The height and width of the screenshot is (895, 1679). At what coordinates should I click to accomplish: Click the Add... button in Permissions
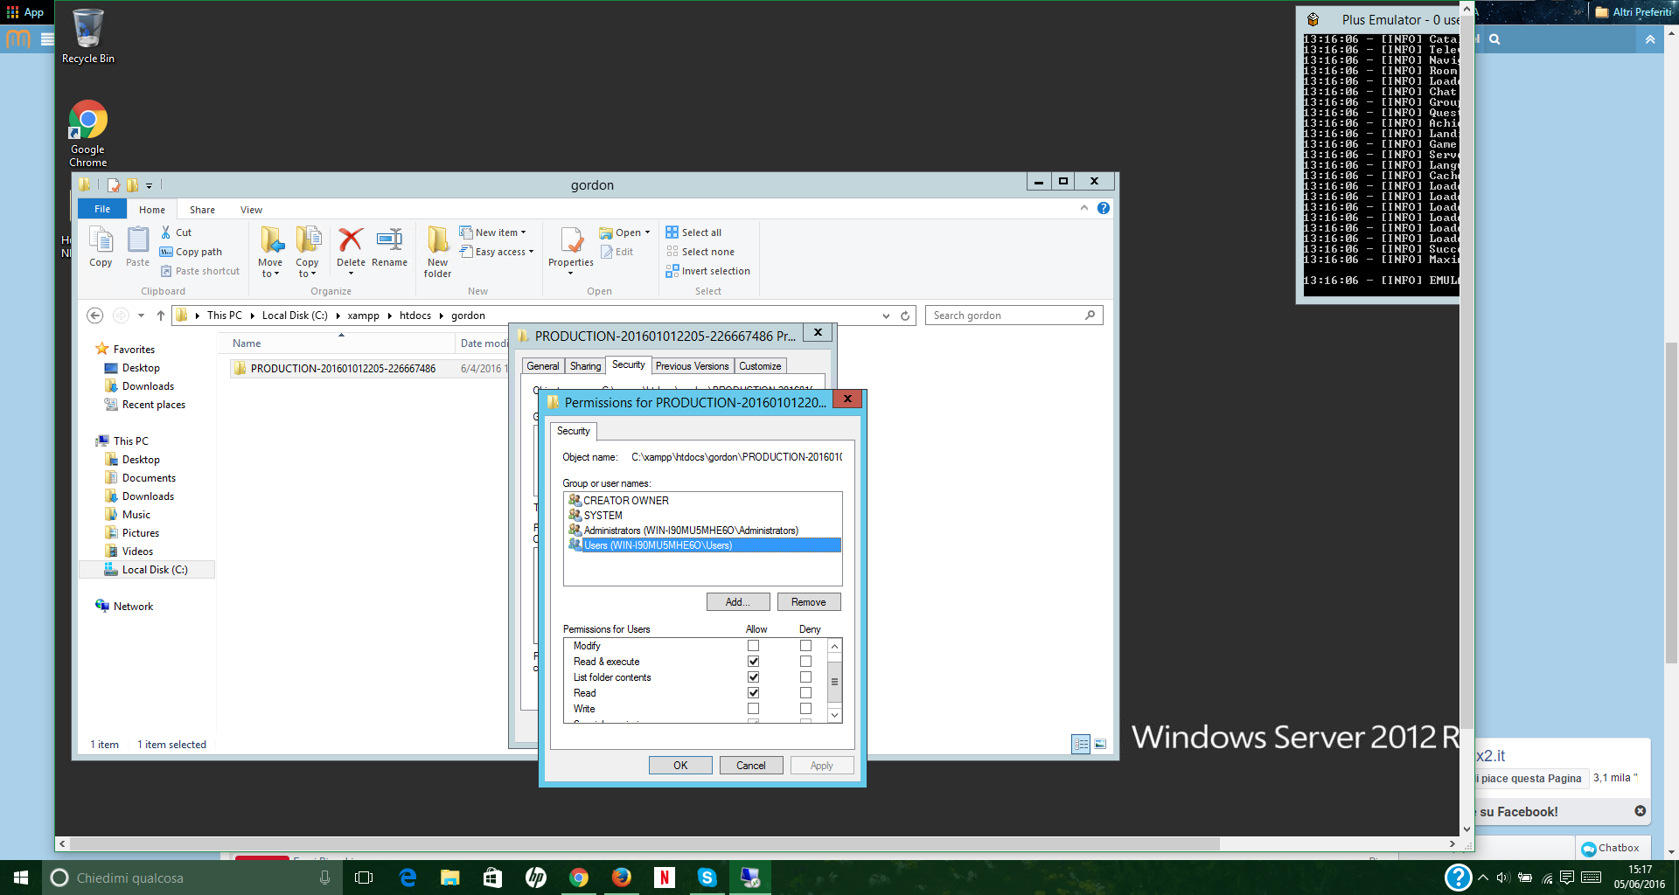point(738,602)
